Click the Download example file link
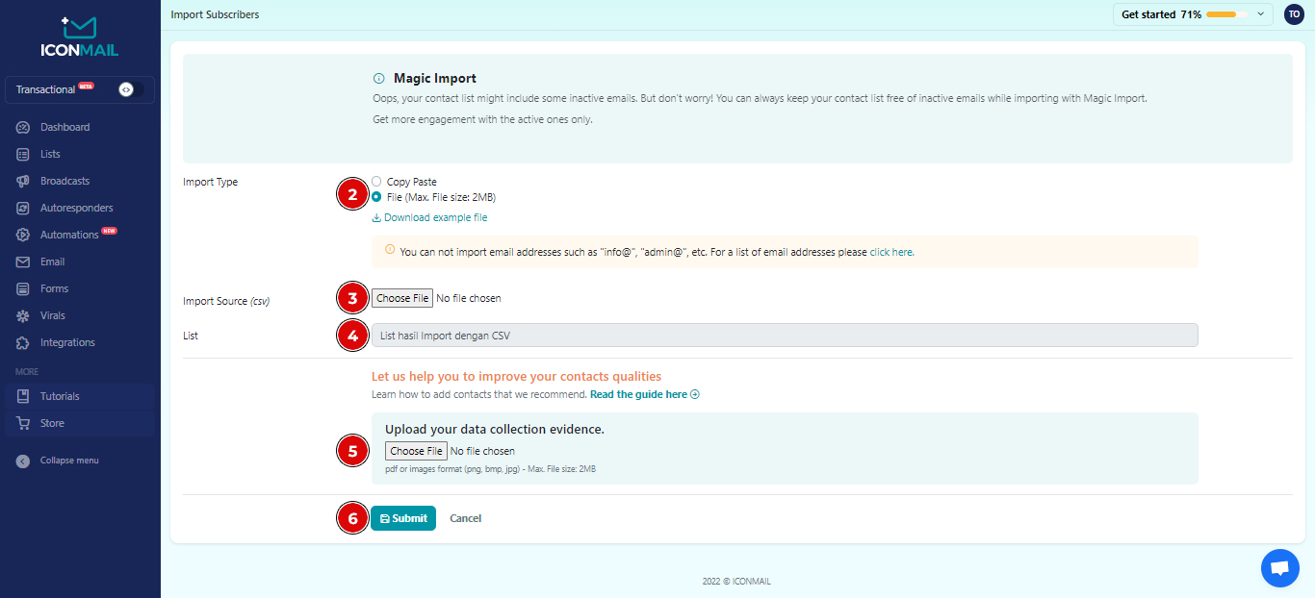1315x598 pixels. [435, 217]
